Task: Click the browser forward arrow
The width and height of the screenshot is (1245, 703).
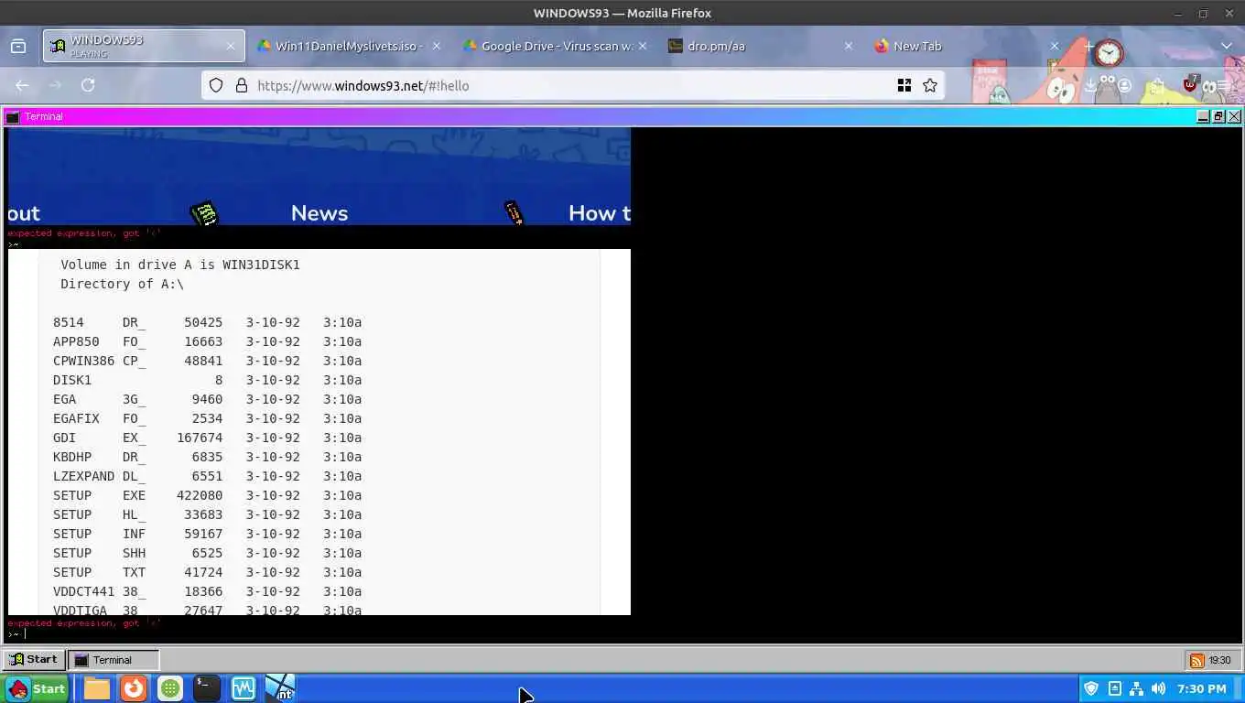Action: (x=55, y=85)
